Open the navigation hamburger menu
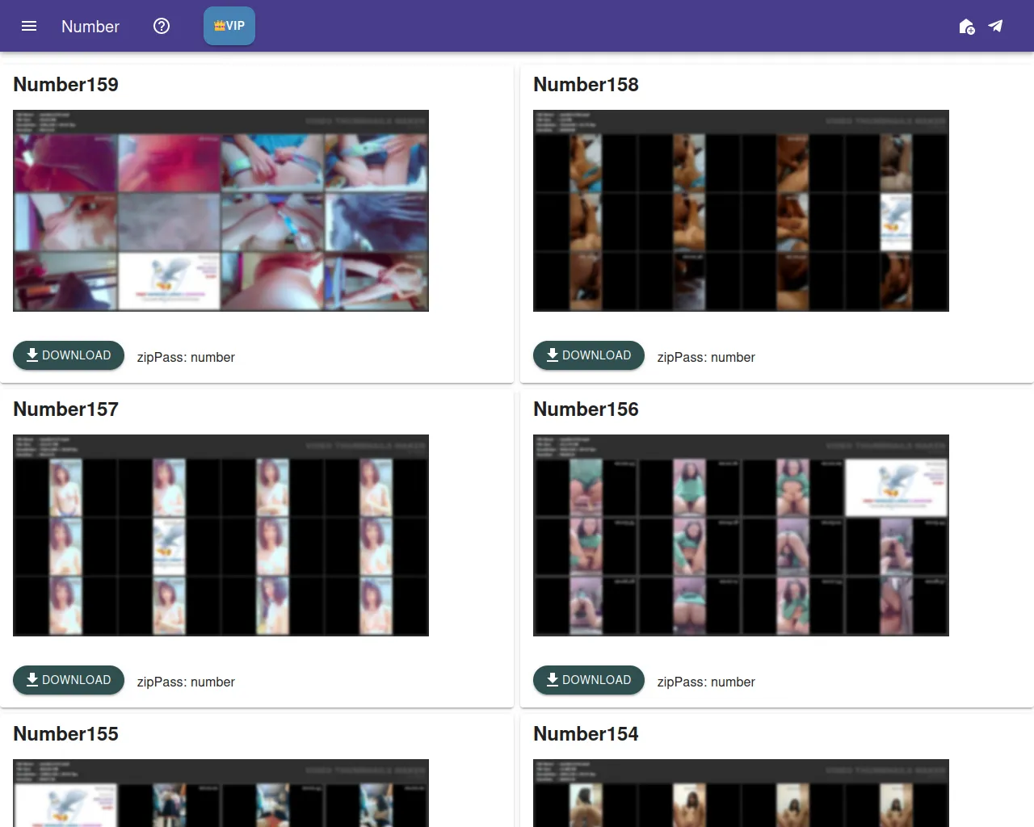 (x=29, y=26)
